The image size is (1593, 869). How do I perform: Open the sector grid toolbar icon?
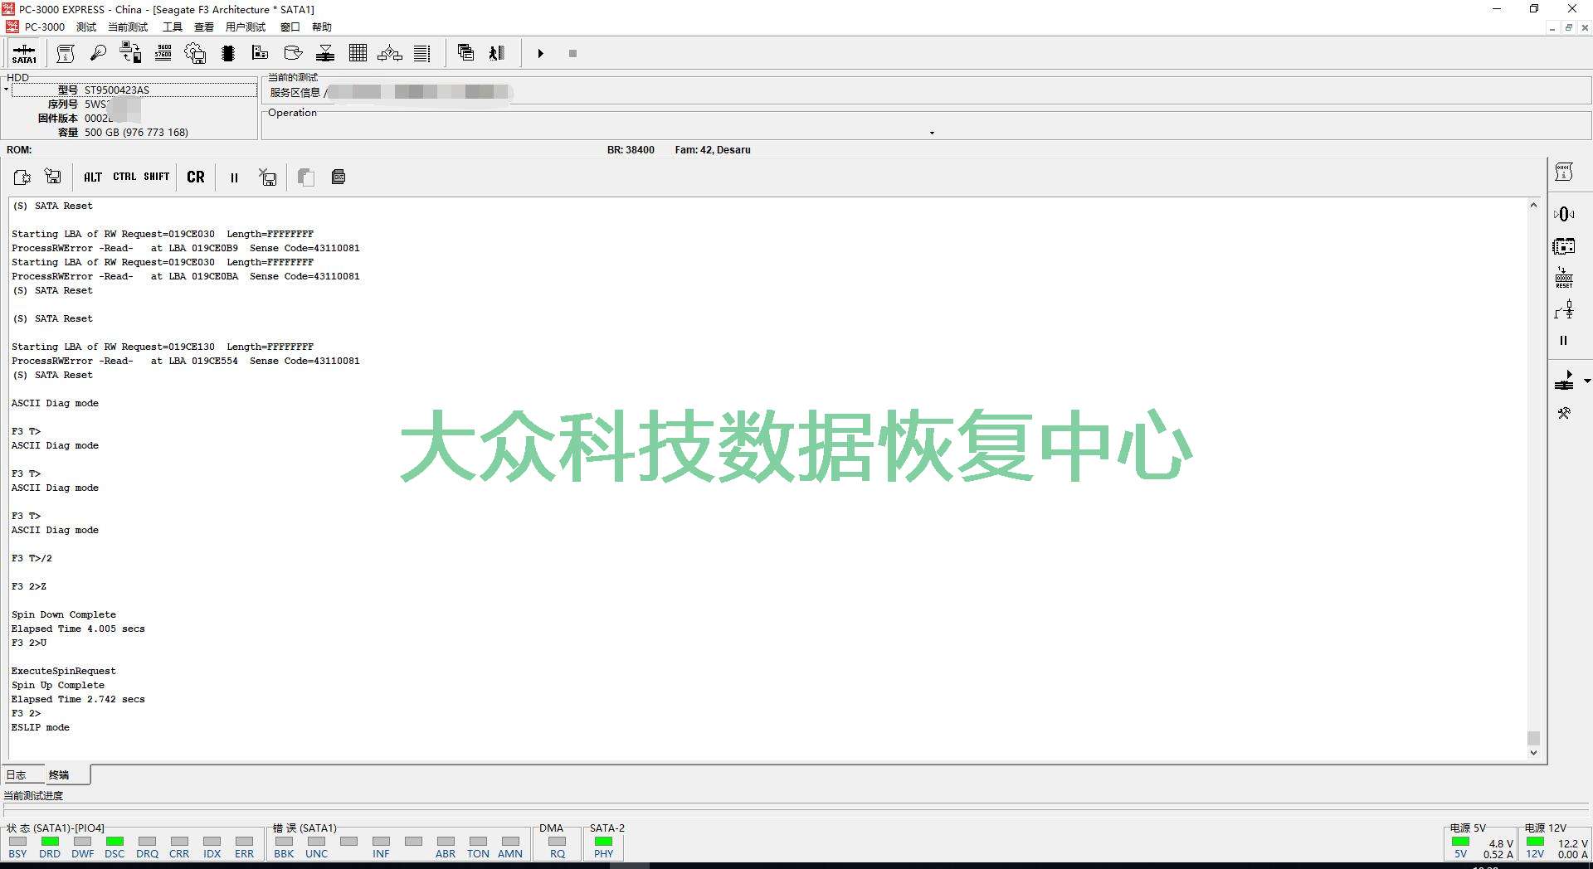358,54
